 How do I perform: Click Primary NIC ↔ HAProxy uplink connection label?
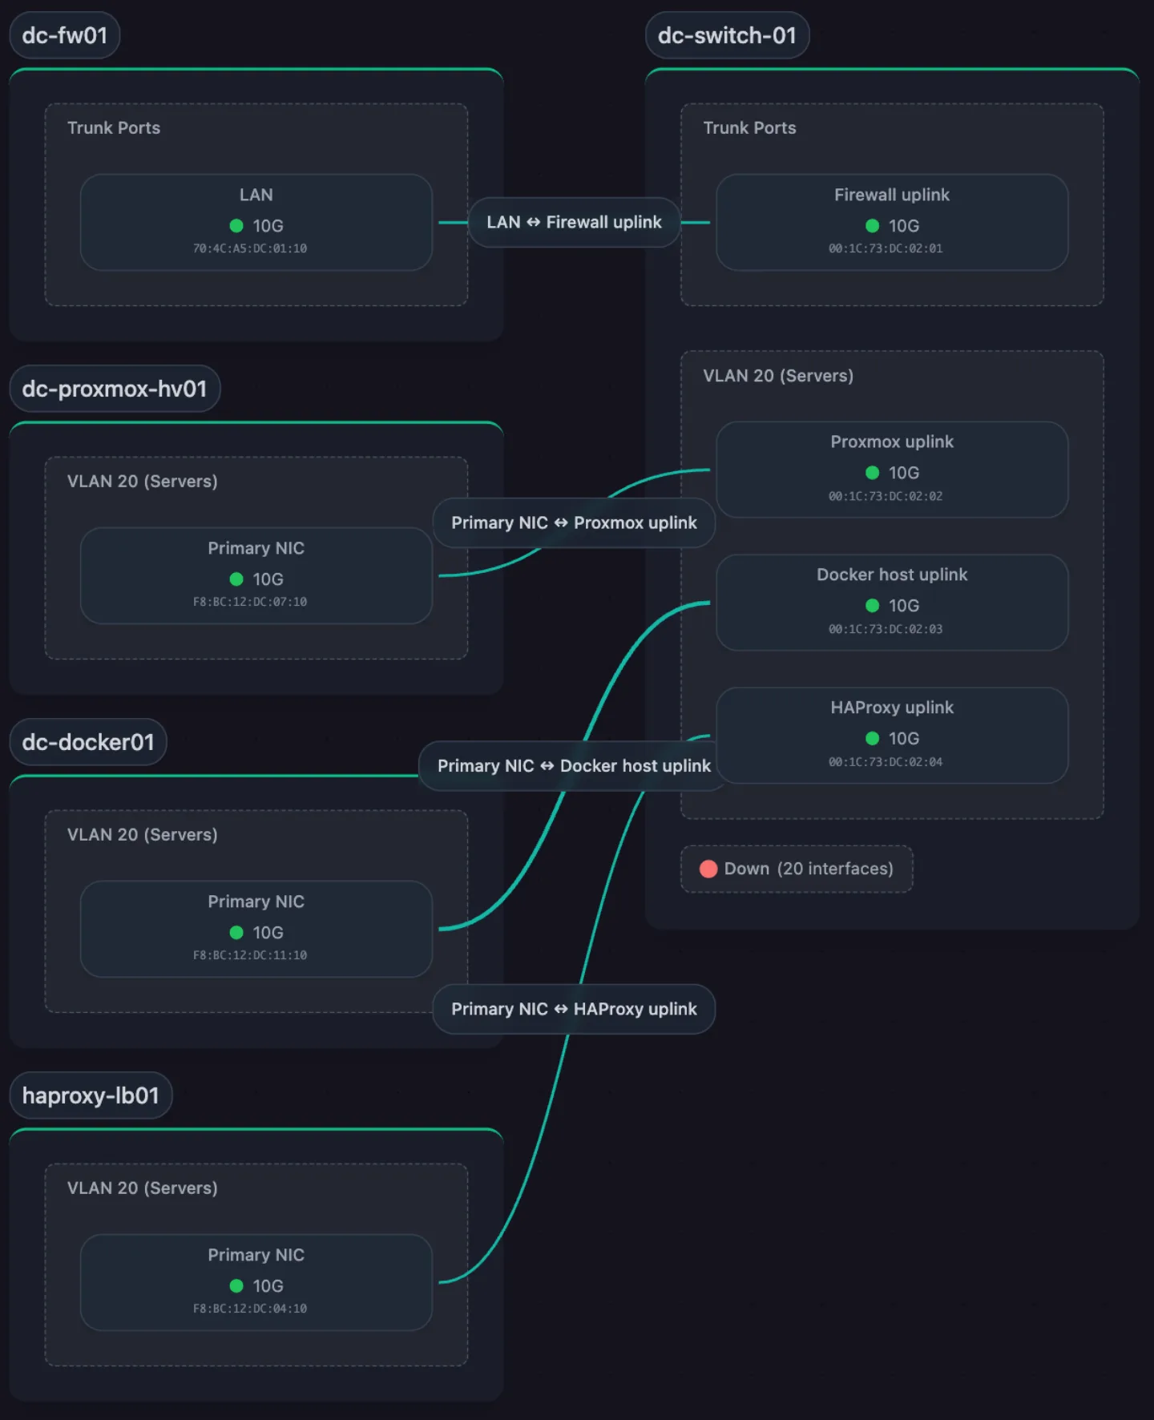(x=574, y=1009)
